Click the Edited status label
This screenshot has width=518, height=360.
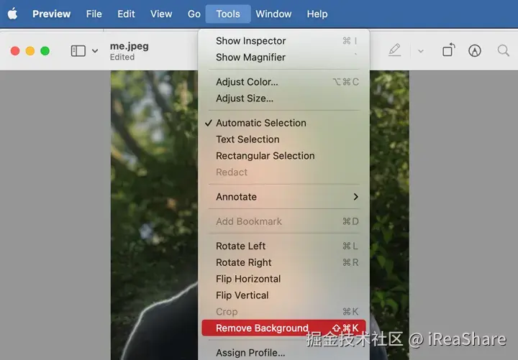tap(122, 57)
